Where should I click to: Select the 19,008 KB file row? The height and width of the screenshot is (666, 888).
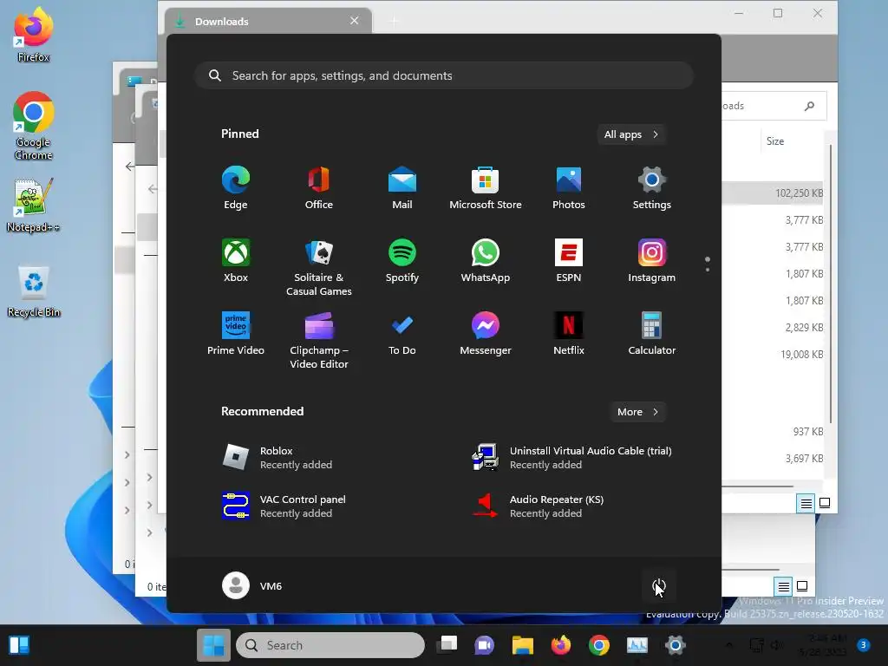pos(773,355)
